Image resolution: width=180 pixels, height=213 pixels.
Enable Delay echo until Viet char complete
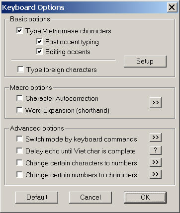20,151
